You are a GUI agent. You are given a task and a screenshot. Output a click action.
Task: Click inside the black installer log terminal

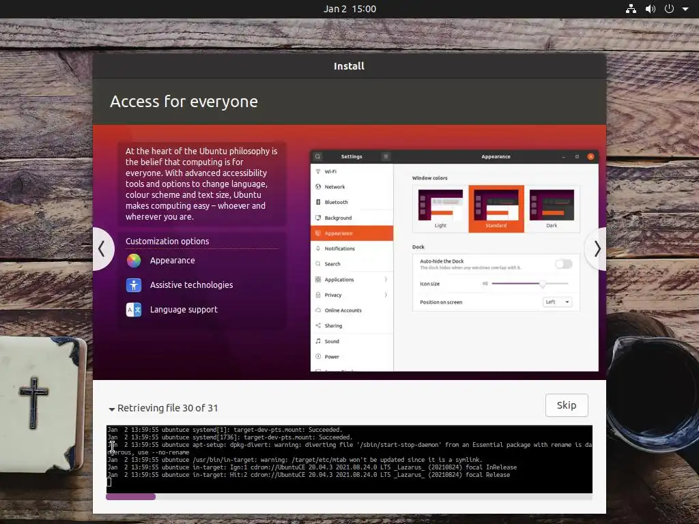tap(349, 459)
